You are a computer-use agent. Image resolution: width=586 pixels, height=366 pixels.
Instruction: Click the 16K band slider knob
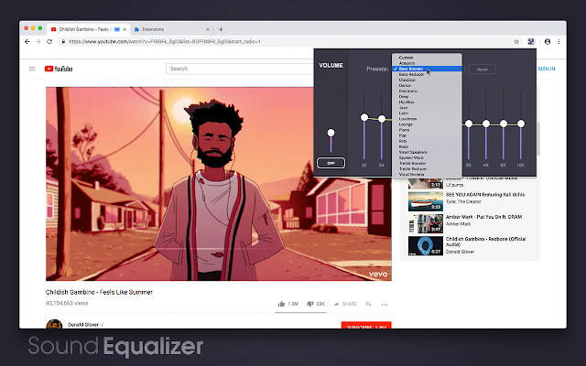(521, 124)
